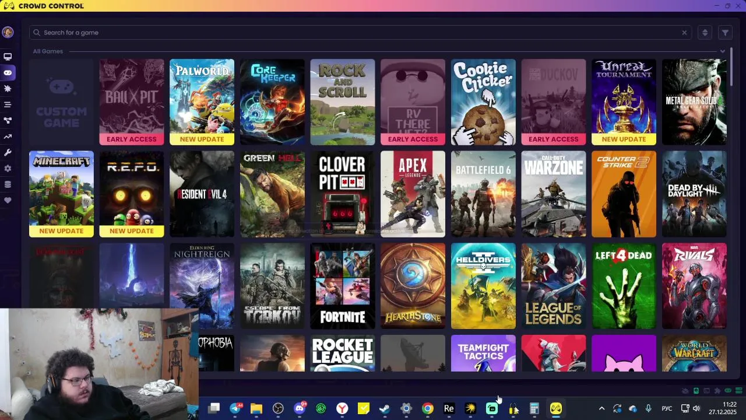Select the gamepad Games sidebar icon
The width and height of the screenshot is (746, 420).
pos(8,73)
